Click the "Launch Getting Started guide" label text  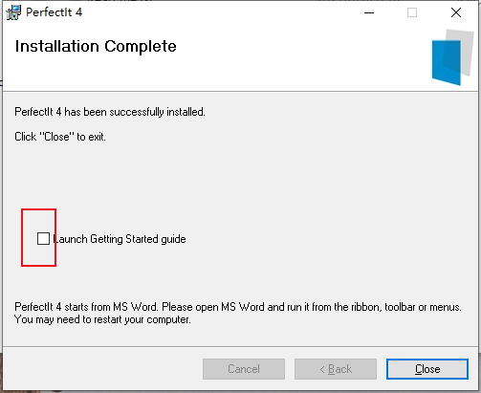[120, 239]
